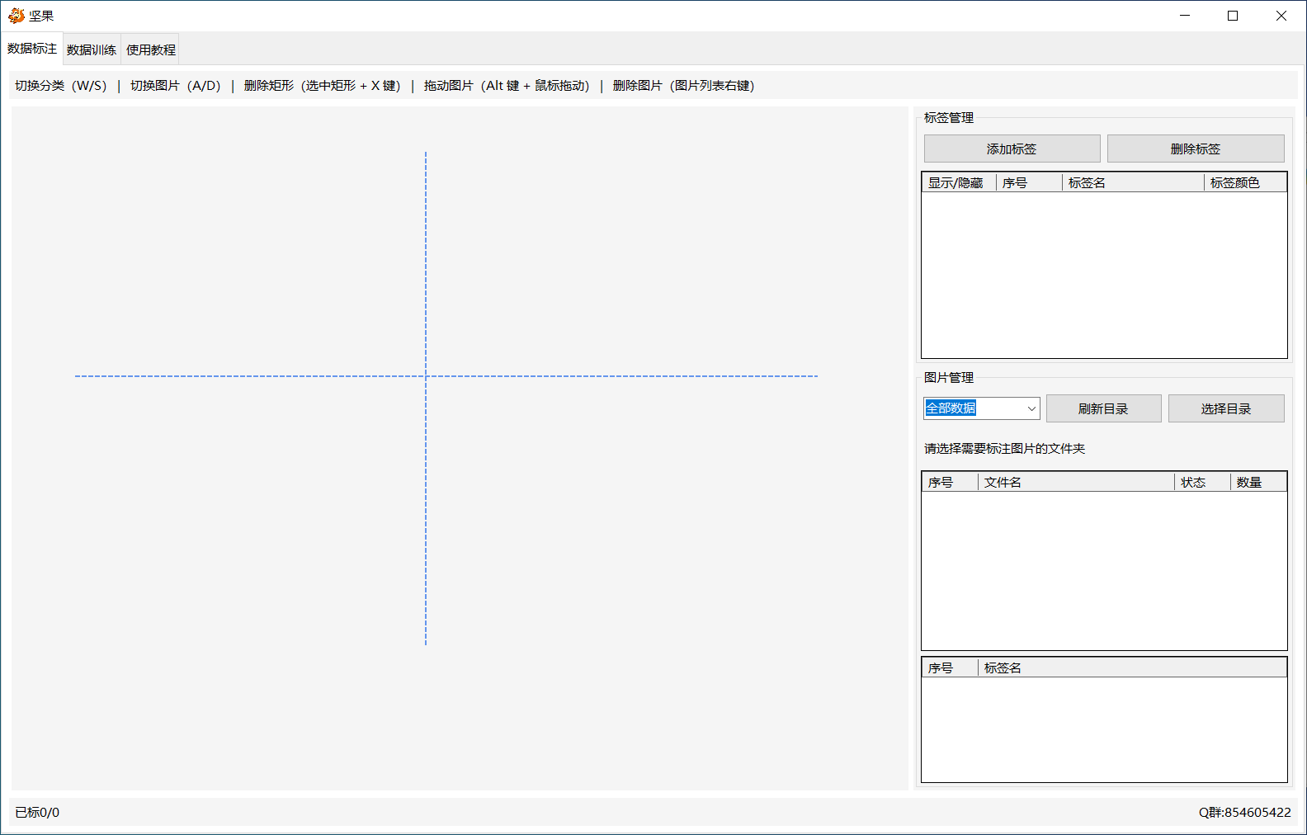Switch to the 数据标注 tab

tap(32, 49)
